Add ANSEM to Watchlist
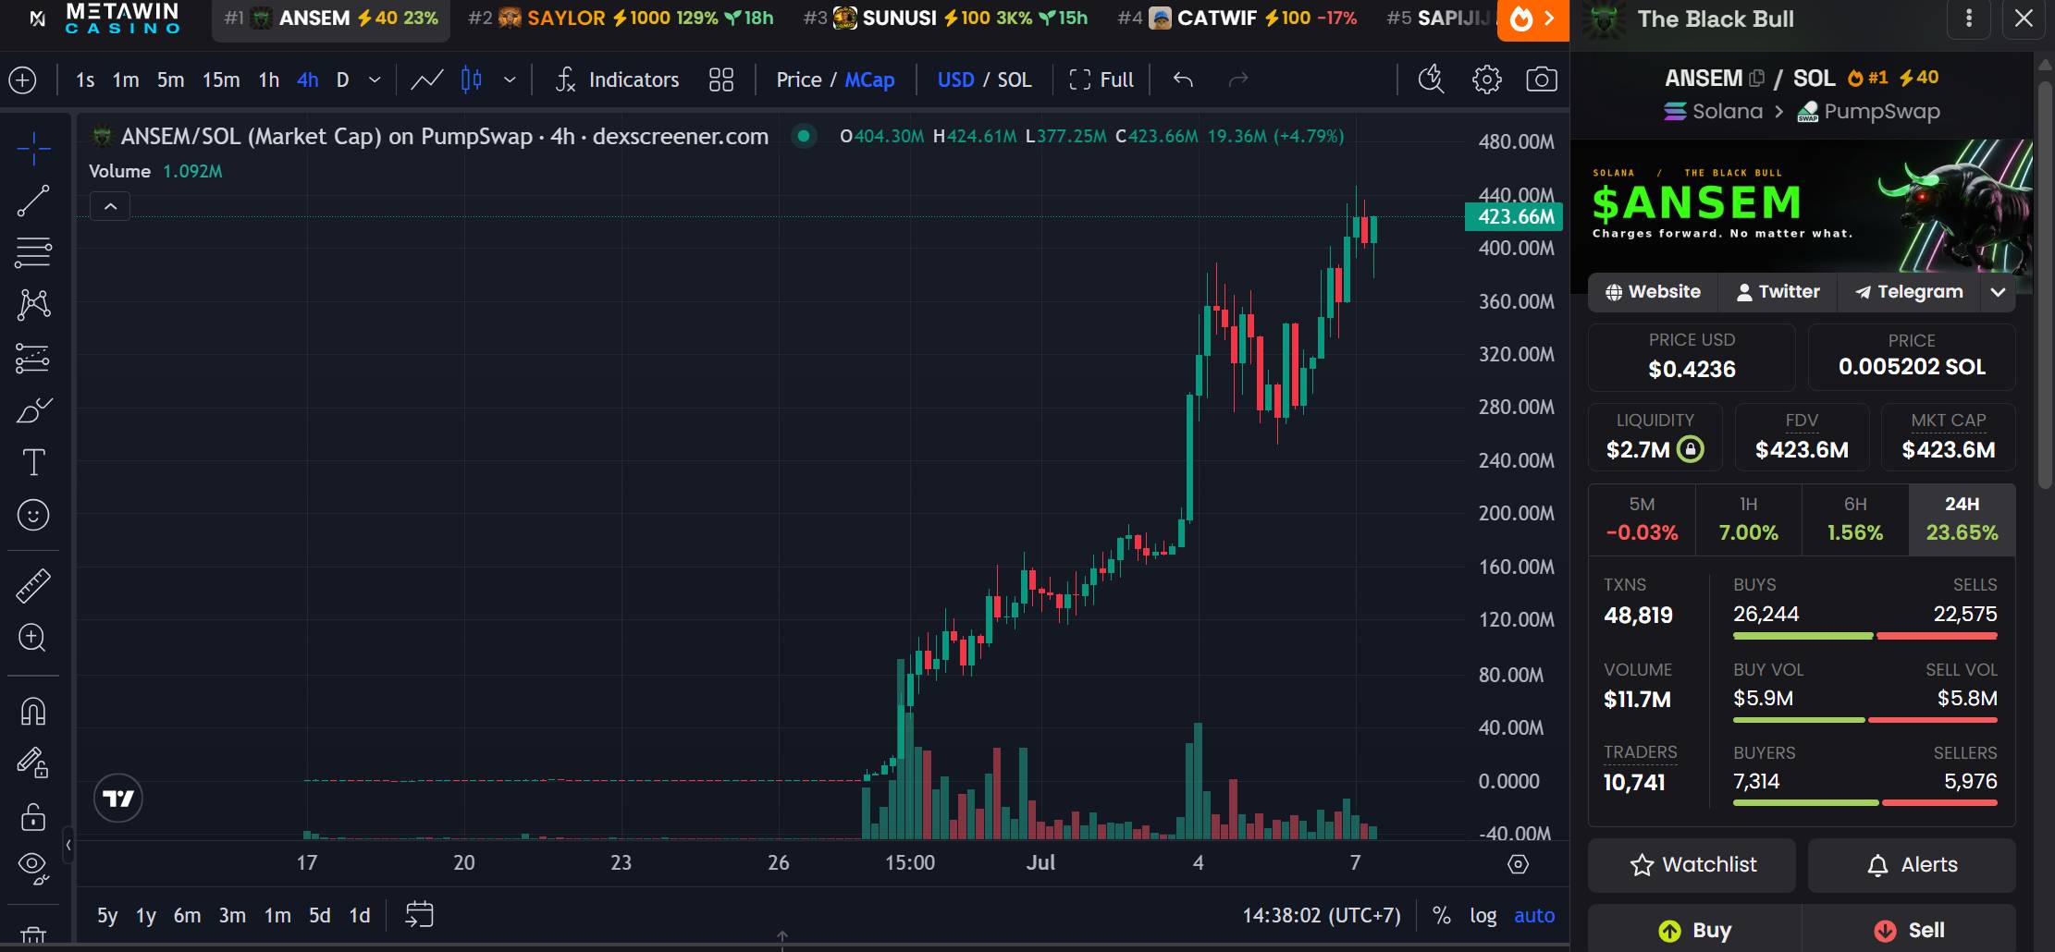This screenshot has width=2055, height=952. pyautogui.click(x=1692, y=865)
